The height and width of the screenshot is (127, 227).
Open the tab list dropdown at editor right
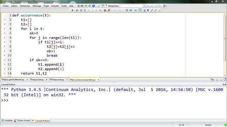click(212, 80)
